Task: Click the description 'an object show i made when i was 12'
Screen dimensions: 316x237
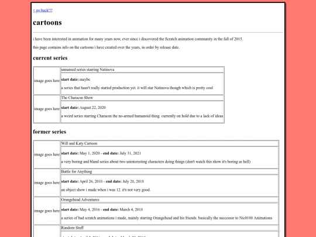Action: pos(106,190)
